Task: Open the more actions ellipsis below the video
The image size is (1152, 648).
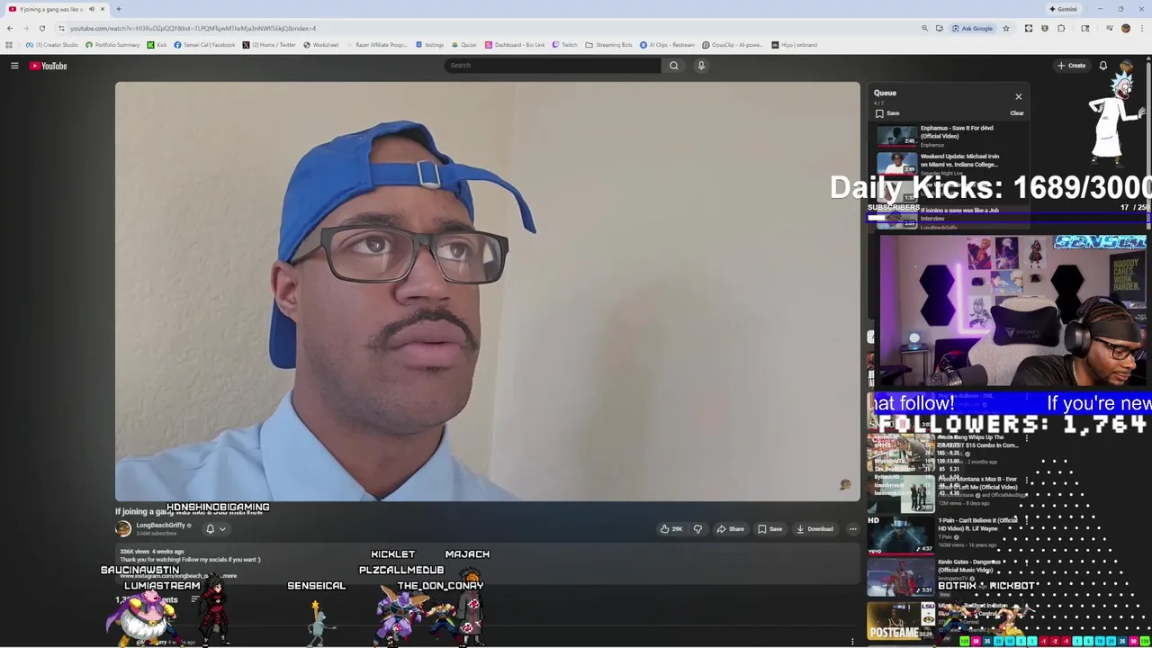Action: click(852, 529)
